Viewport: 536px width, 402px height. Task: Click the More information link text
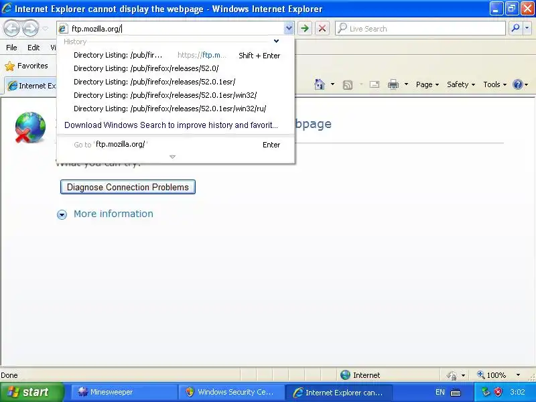pos(113,214)
